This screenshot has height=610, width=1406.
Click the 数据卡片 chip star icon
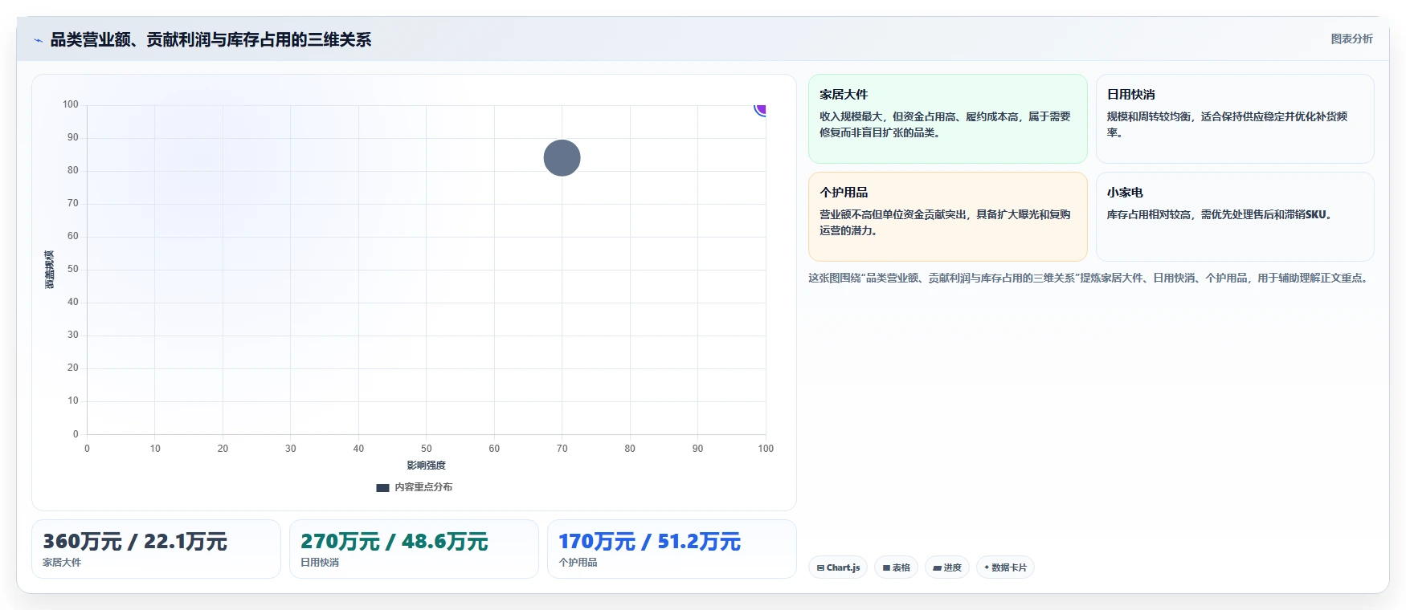coord(987,567)
